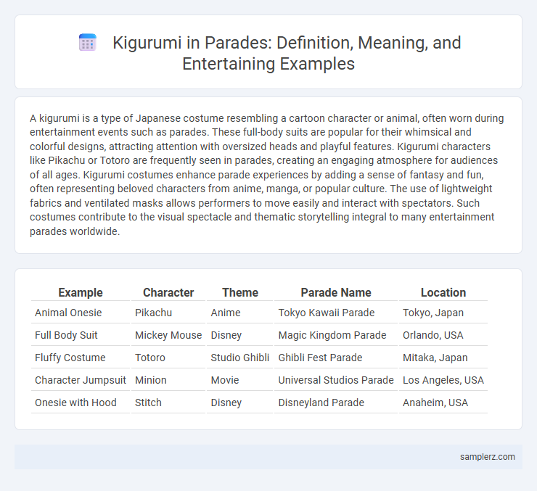Click the 'Movie' theme cell
The image size is (537, 491).
coord(239,380)
